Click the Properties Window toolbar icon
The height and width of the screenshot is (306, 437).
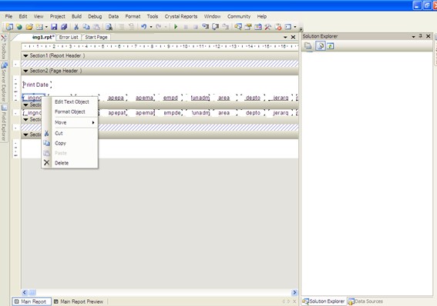pyautogui.click(x=247, y=27)
